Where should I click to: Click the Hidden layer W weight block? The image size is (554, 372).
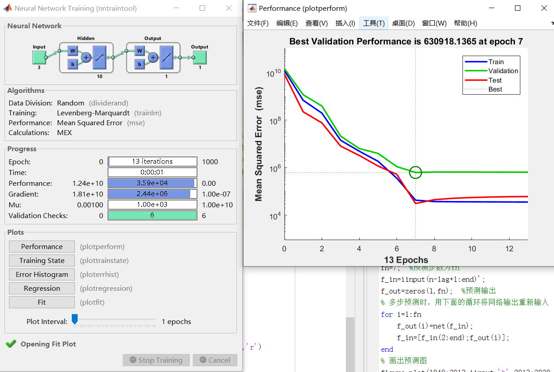pos(73,51)
